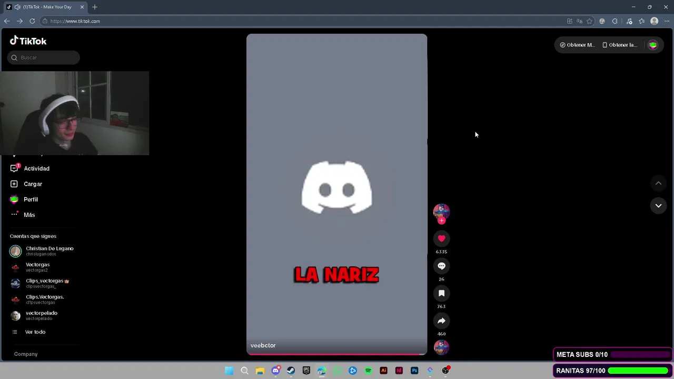Click the Perfil avatar icon in sidebar

click(14, 200)
